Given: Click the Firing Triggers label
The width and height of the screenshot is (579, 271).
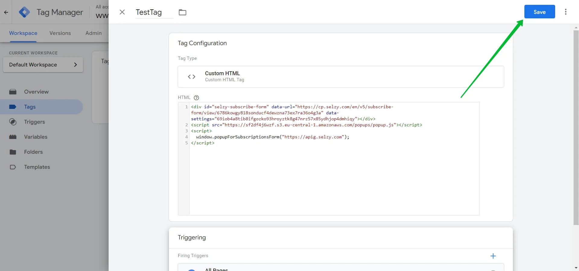Looking at the screenshot, I should (193, 256).
